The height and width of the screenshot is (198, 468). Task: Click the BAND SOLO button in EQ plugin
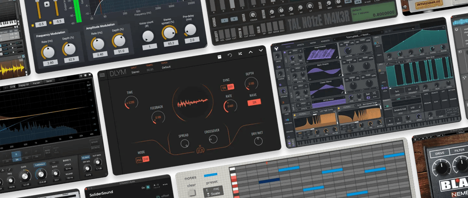click(x=47, y=151)
